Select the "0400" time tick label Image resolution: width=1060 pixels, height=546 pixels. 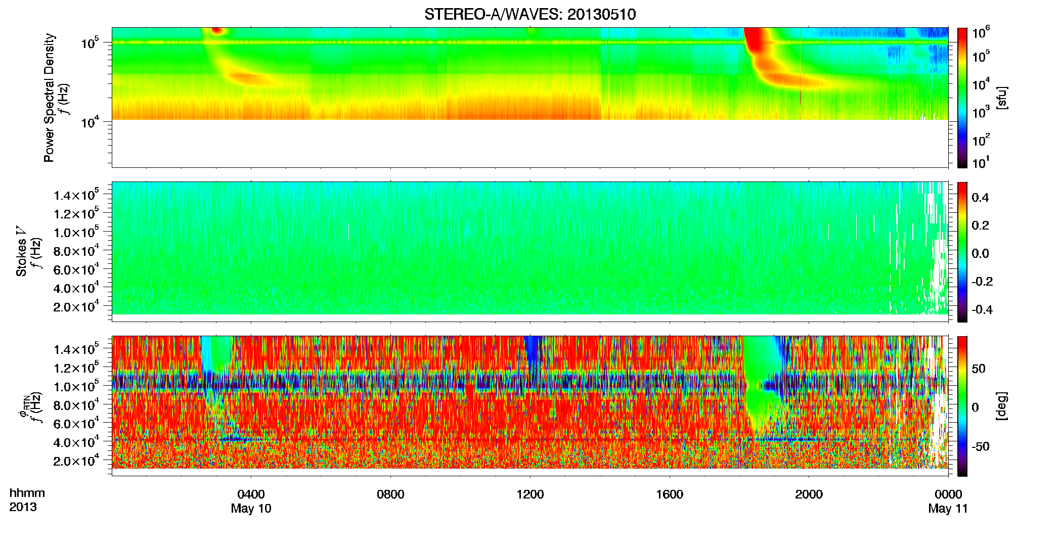coord(251,494)
